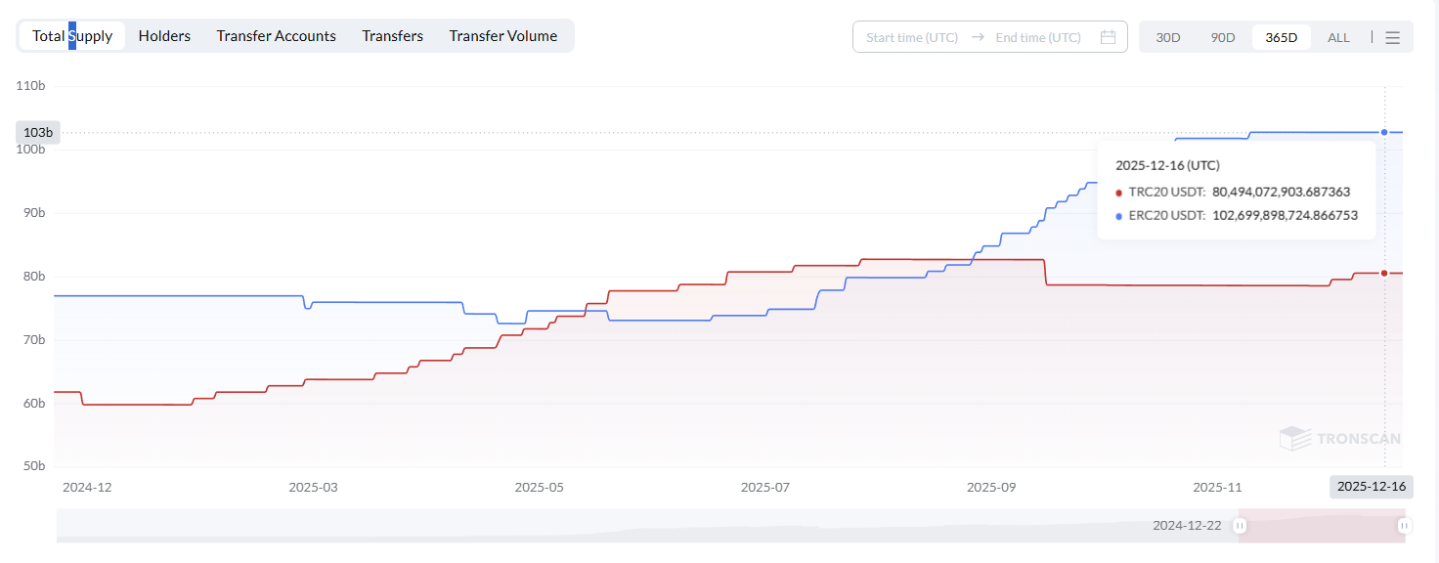The image size is (1439, 563).
Task: Click the blue ERC20 USDT legend dot
Action: pyautogui.click(x=1118, y=216)
